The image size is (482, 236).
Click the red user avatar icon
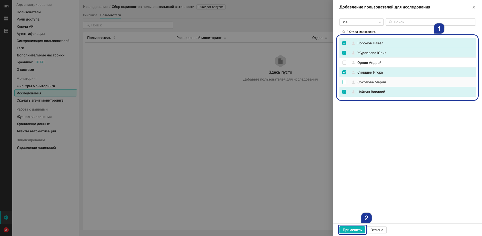(6, 230)
